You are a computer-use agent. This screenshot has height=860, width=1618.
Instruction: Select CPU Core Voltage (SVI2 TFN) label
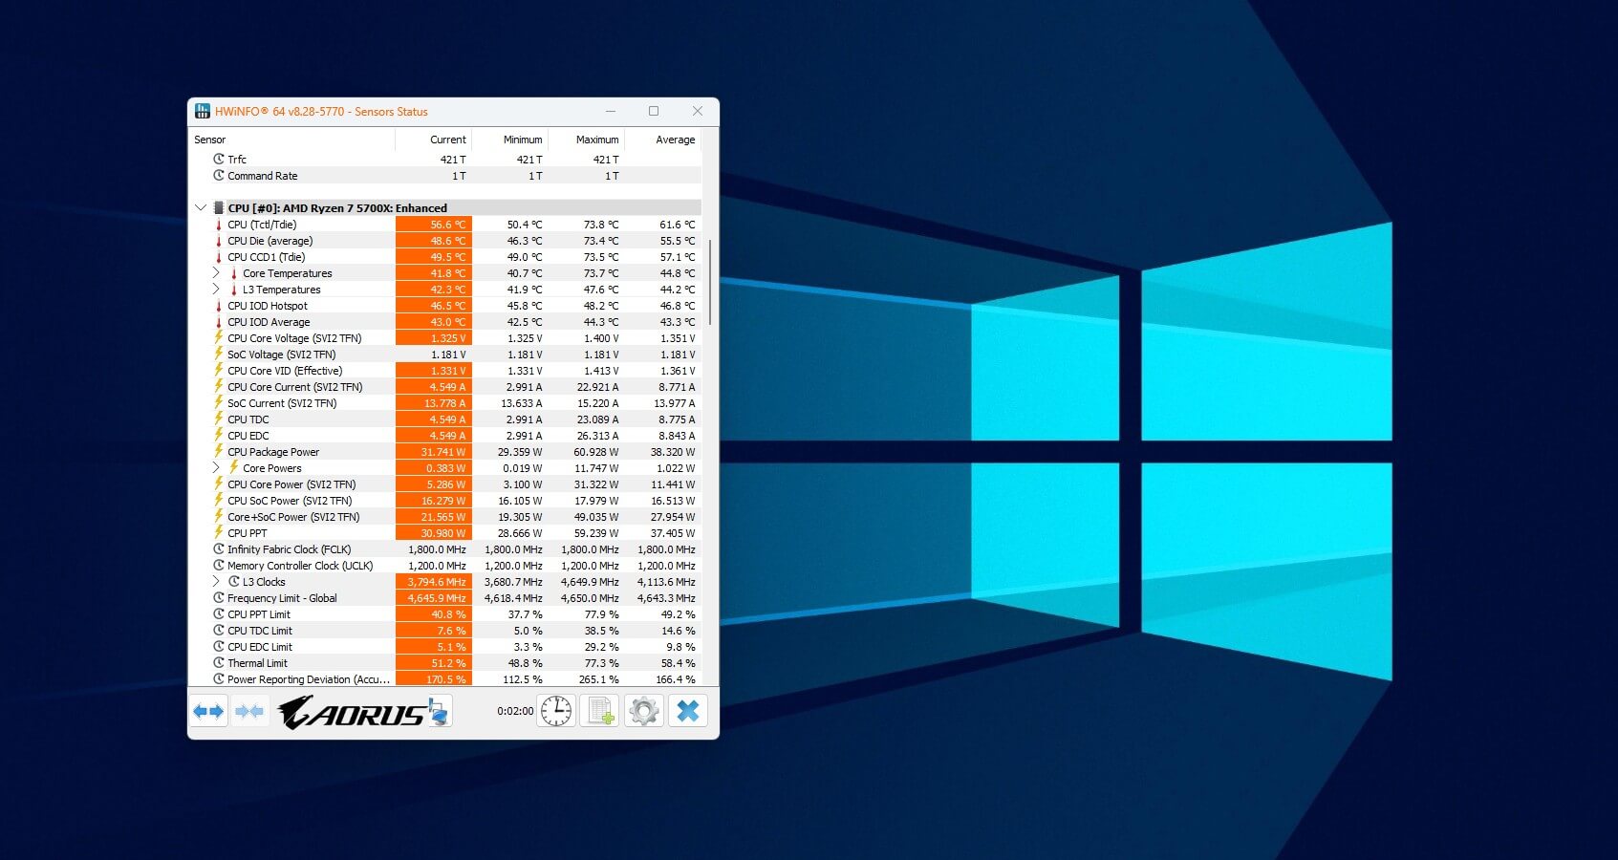click(294, 338)
